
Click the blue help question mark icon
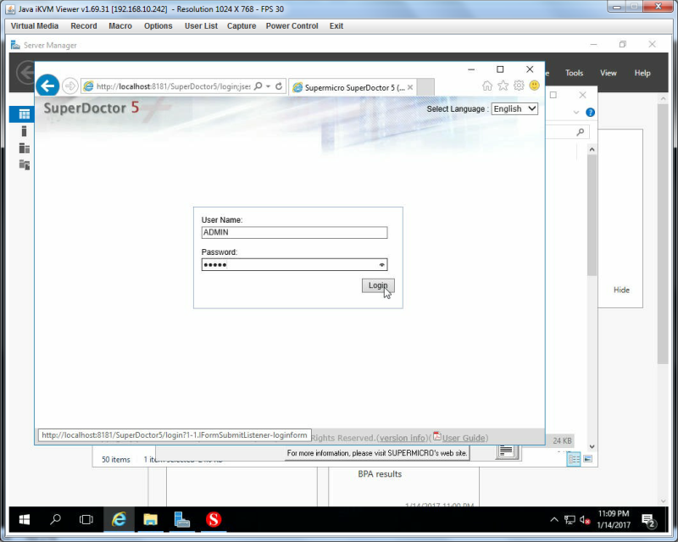tap(590, 113)
